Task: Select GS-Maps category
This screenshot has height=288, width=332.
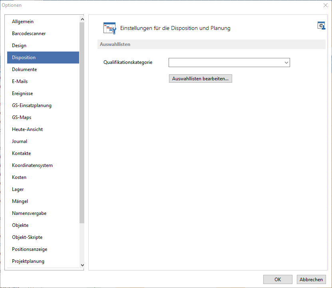Action: click(x=43, y=117)
